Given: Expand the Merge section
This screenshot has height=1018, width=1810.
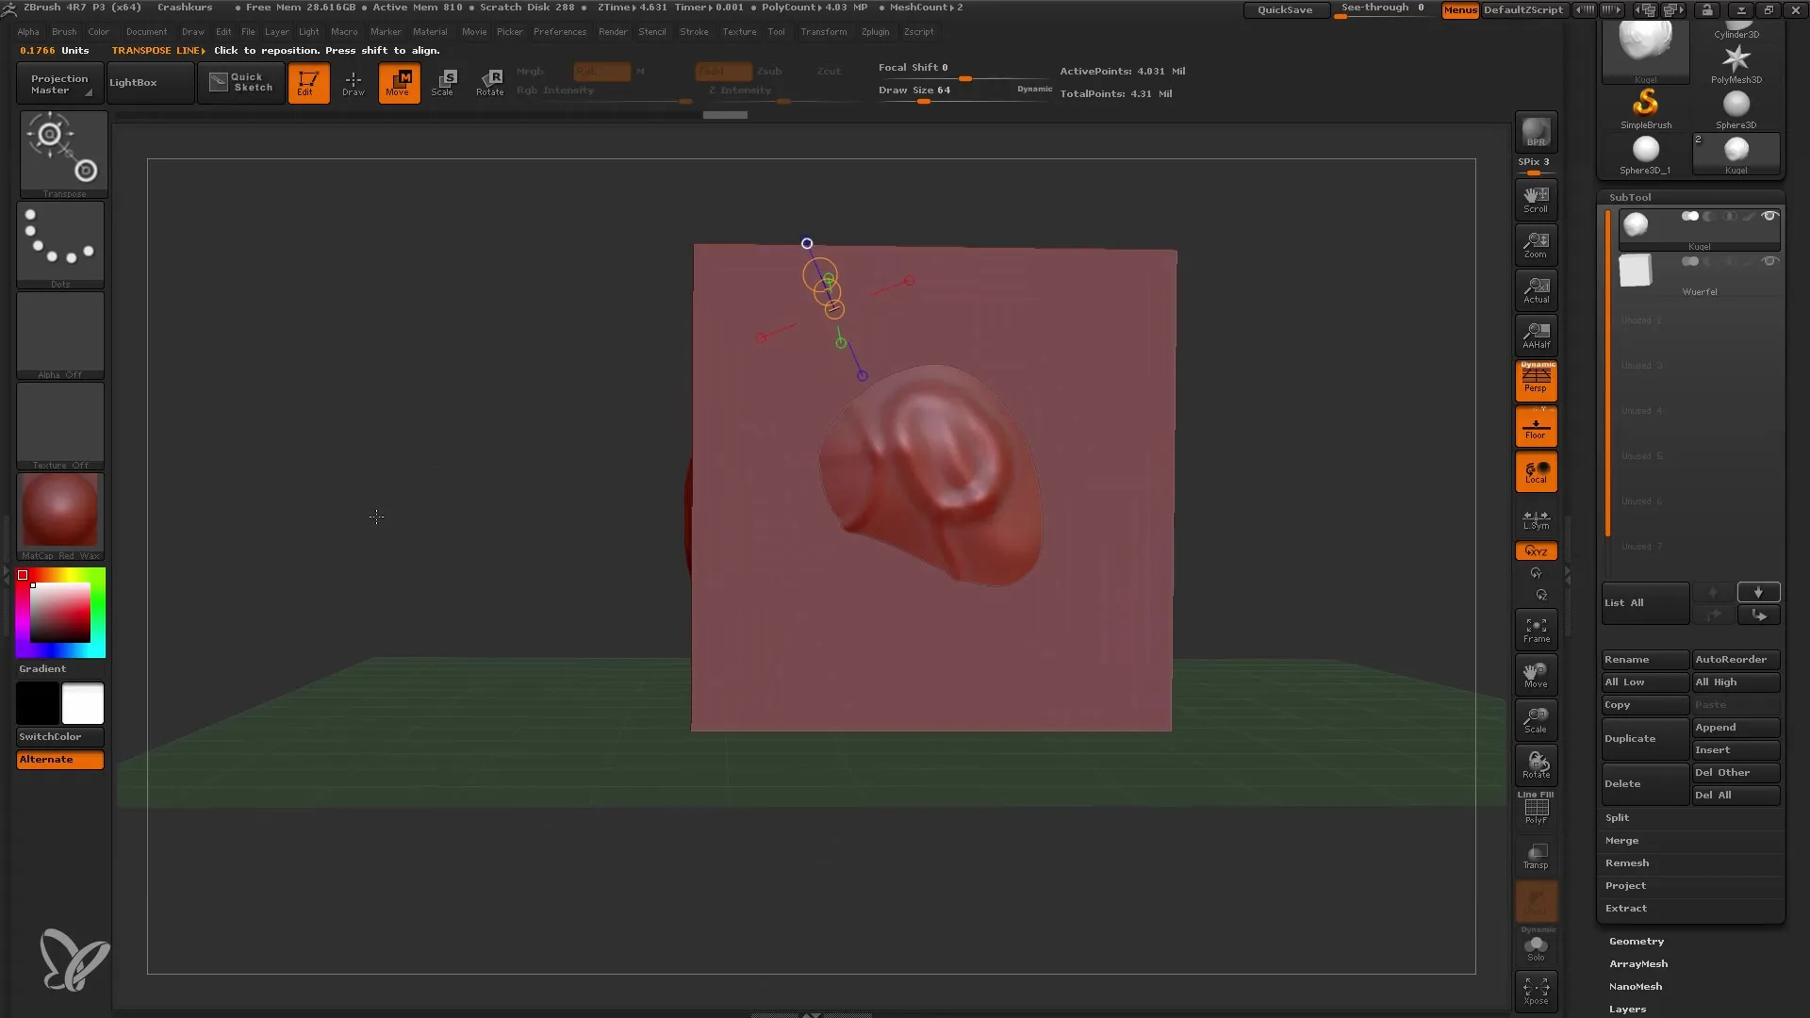Looking at the screenshot, I should 1621,841.
